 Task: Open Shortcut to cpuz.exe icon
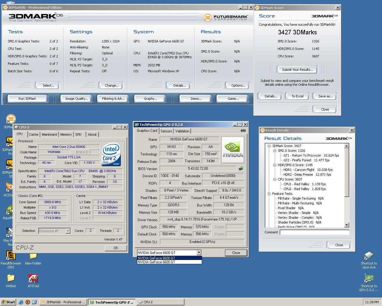tap(369, 260)
